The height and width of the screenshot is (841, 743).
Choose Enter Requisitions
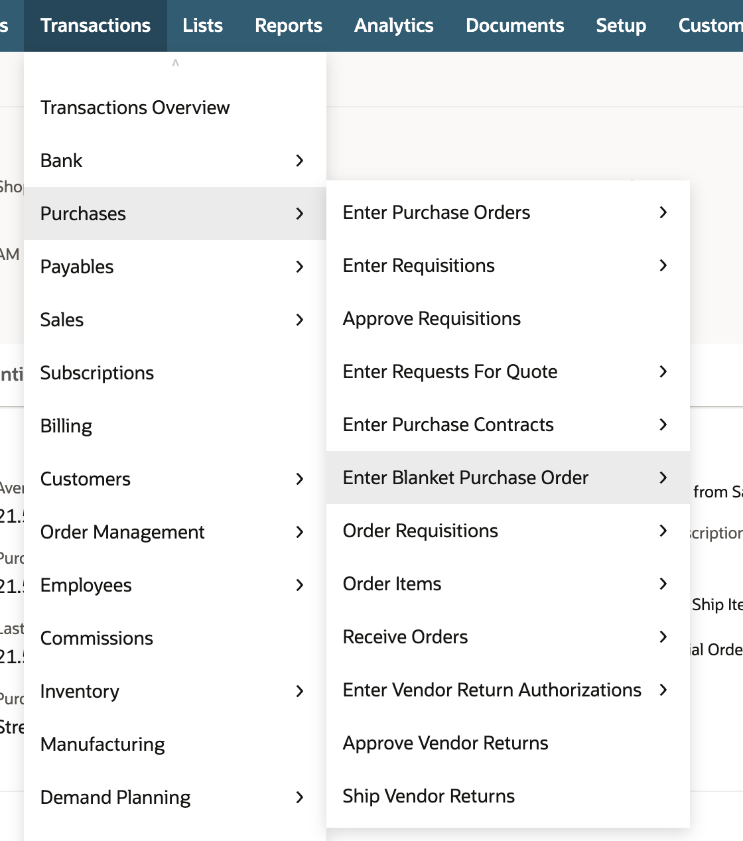pyautogui.click(x=508, y=265)
